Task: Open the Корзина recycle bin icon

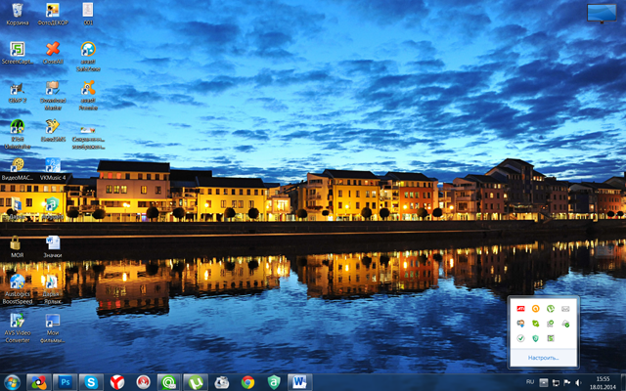Action: (x=17, y=13)
